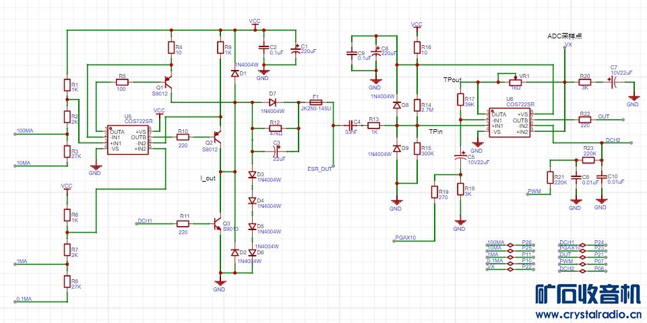The width and height of the screenshot is (647, 323).
Task: Select the Q2 transistor symbol
Action: coord(218,136)
